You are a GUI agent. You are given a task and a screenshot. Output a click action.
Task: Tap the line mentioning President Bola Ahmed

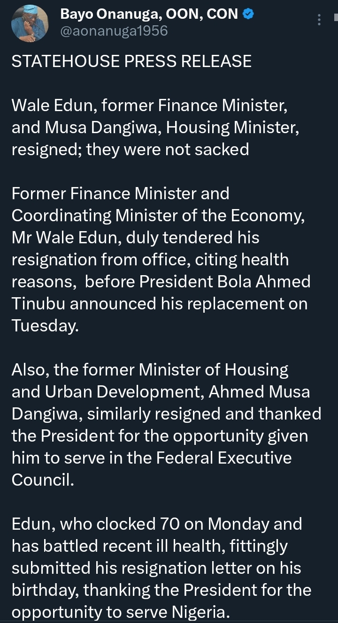click(x=161, y=282)
